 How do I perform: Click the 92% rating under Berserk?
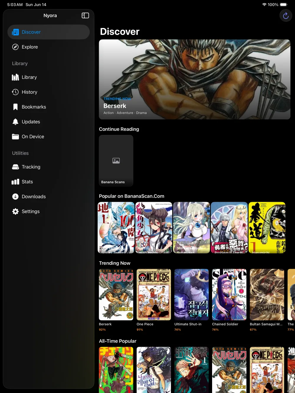pyautogui.click(x=102, y=330)
